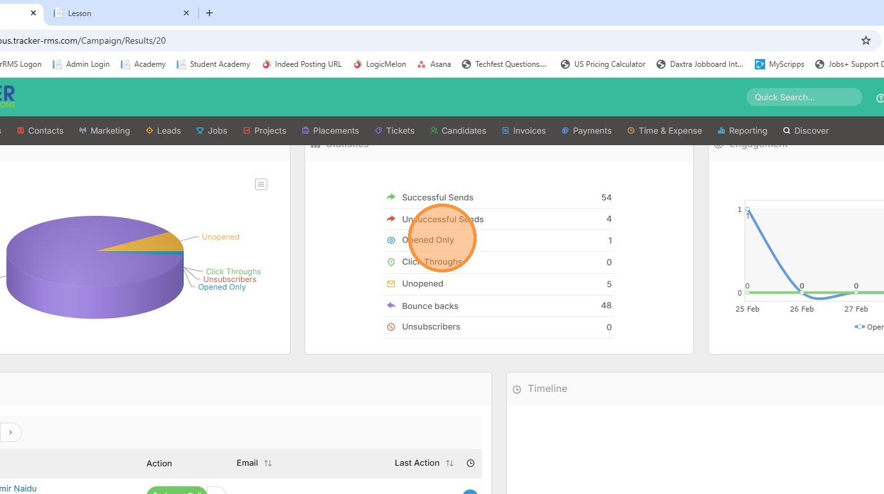The width and height of the screenshot is (884, 494).
Task: Click the Unsubscribers red circle icon
Action: (x=391, y=327)
